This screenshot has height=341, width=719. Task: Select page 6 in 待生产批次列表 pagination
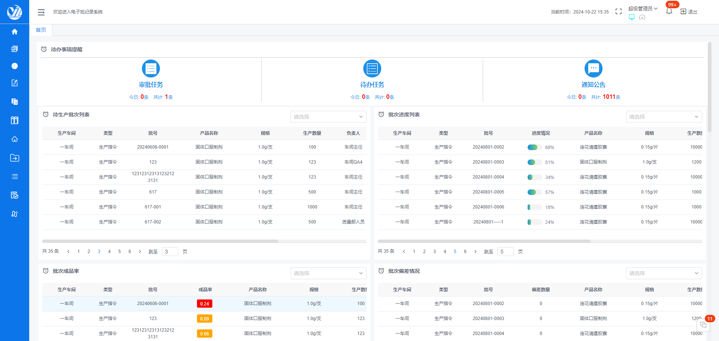(130, 252)
